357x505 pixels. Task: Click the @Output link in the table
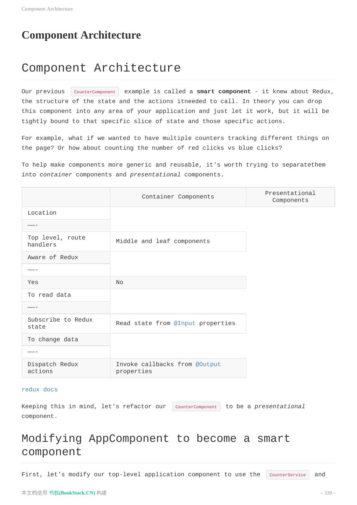pyautogui.click(x=208, y=364)
